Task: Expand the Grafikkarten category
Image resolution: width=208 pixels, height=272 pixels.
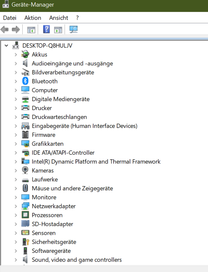Action: 16,144
